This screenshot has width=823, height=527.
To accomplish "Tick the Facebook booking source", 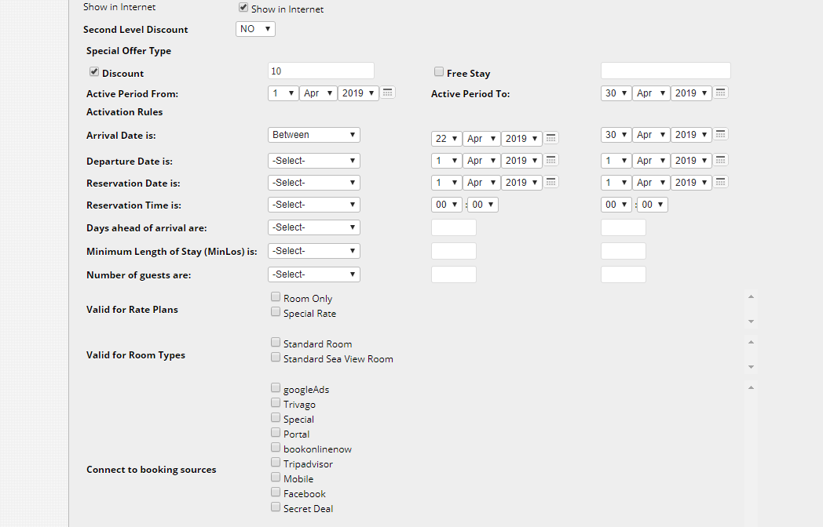I will 276,492.
